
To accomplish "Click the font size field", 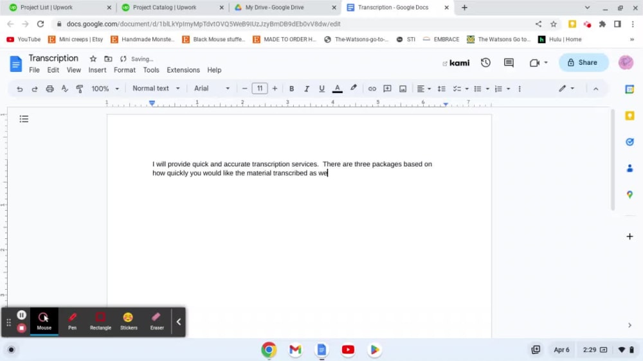I will (x=260, y=89).
